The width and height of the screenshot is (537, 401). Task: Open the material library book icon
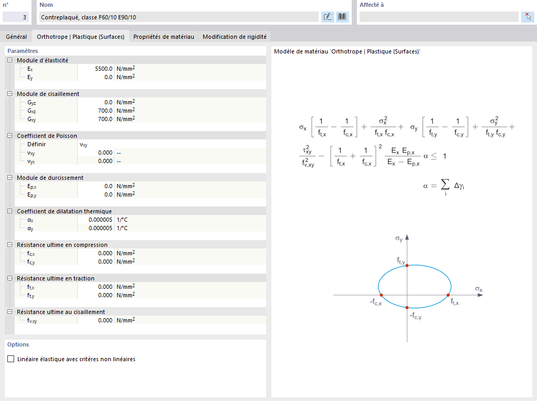342,17
